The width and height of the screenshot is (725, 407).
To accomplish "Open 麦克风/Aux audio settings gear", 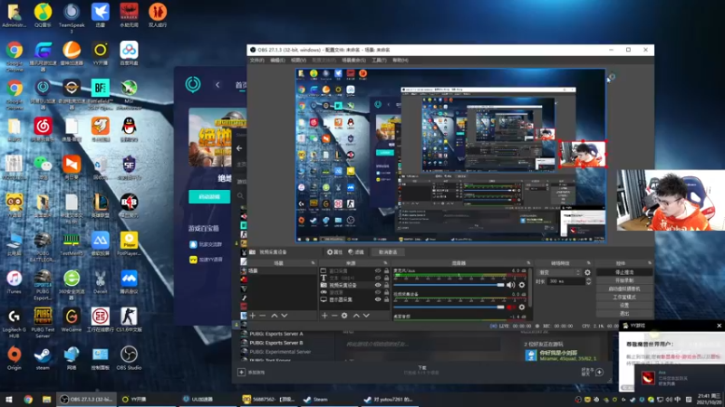I will pyautogui.click(x=522, y=285).
